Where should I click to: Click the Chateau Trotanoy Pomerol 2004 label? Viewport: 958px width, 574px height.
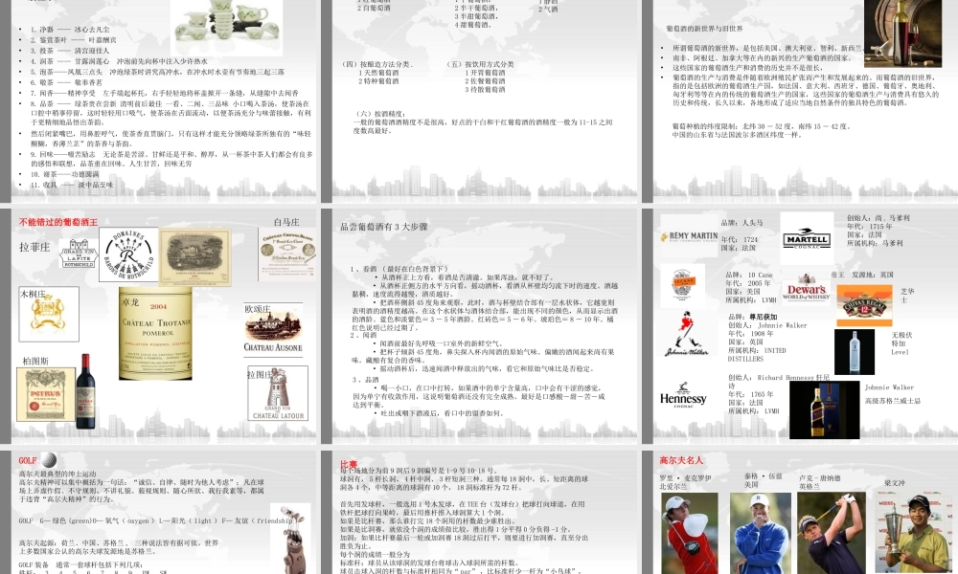[155, 334]
